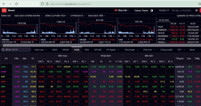Click the browser back arrow
The height and width of the screenshot is (106, 201).
click(4, 4)
